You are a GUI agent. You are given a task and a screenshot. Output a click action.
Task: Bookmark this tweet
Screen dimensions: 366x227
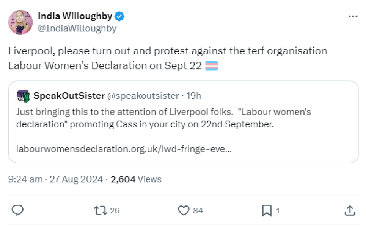[x=267, y=210]
